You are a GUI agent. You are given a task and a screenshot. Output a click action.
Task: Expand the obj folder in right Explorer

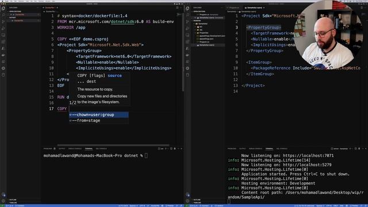point(201,30)
